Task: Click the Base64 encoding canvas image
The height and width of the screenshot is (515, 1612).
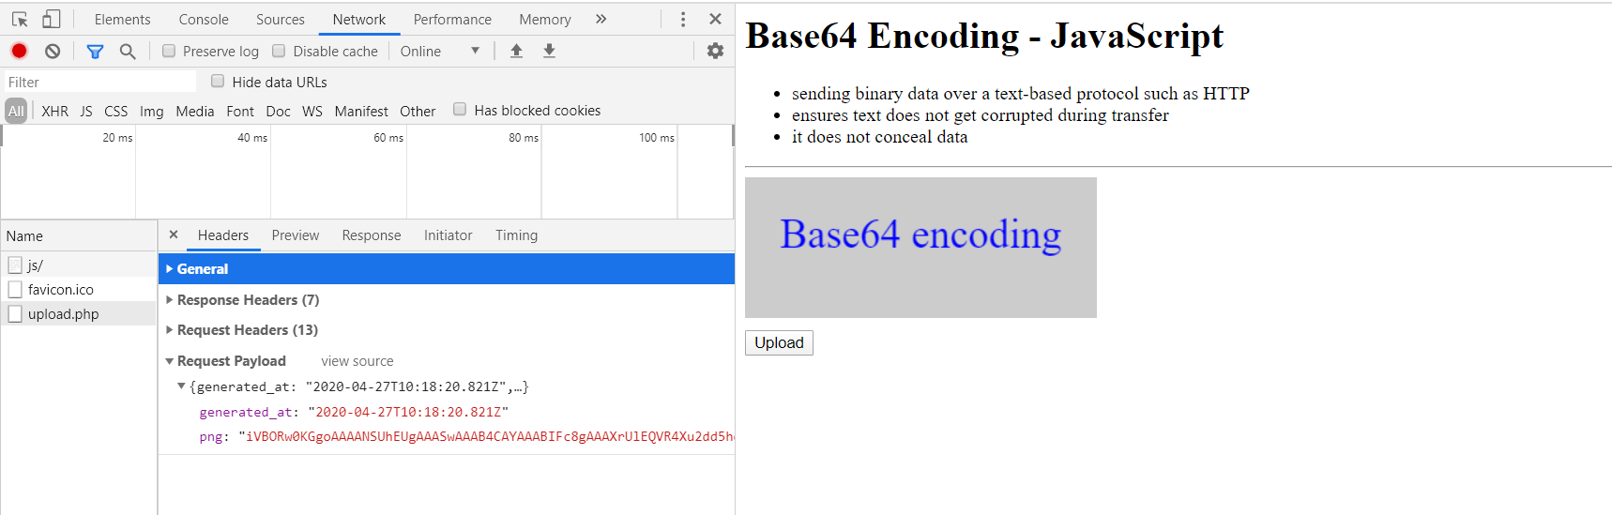Action: [920, 248]
